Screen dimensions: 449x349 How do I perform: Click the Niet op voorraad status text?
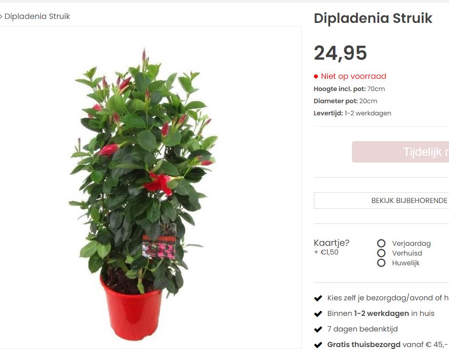point(353,76)
